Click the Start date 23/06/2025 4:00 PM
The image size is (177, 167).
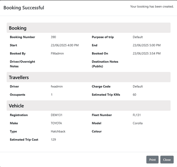(65, 45)
